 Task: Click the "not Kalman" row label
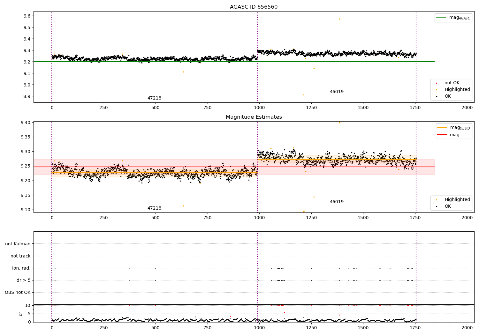click(18, 244)
